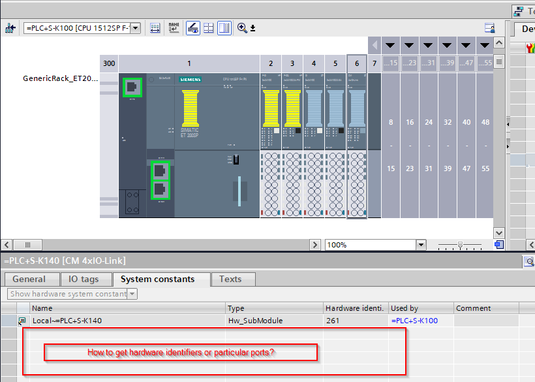Click the zoom slider handle
This screenshot has height=382, width=535.
pyautogui.click(x=460, y=245)
